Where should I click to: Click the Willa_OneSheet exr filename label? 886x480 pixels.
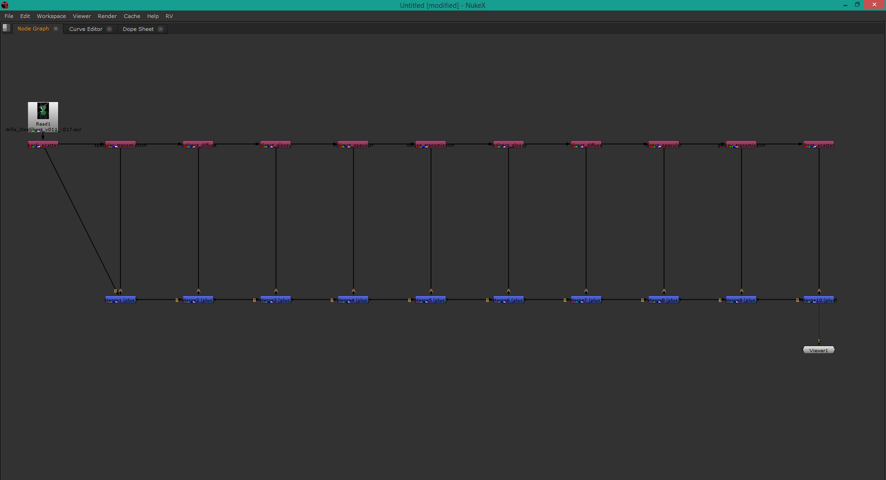point(43,130)
